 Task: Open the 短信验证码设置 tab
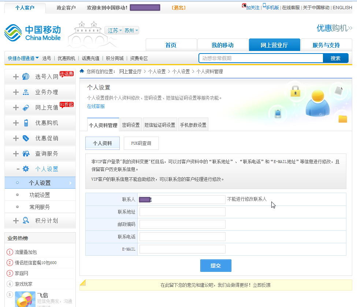(x=160, y=125)
